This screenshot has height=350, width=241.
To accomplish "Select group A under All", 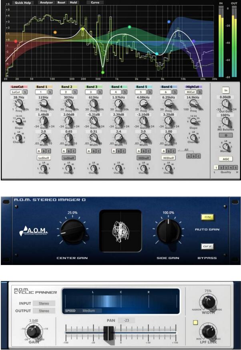I will pos(189,156).
